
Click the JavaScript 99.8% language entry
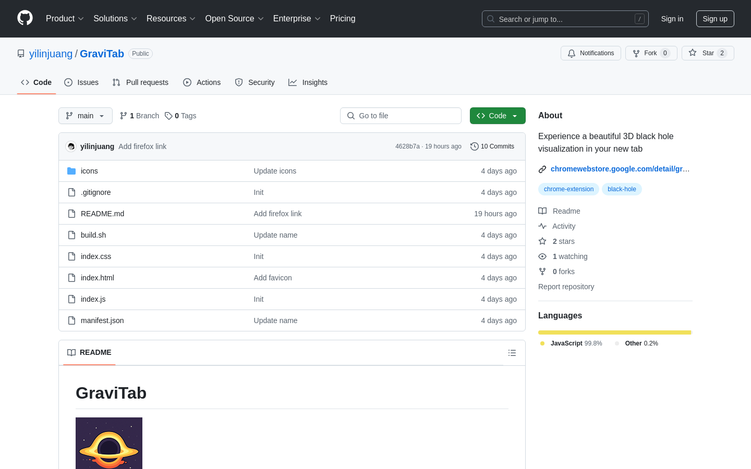(x=571, y=343)
